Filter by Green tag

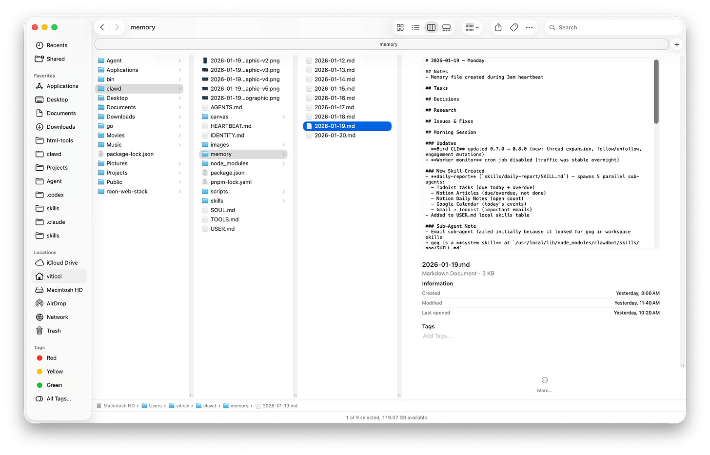(59, 386)
